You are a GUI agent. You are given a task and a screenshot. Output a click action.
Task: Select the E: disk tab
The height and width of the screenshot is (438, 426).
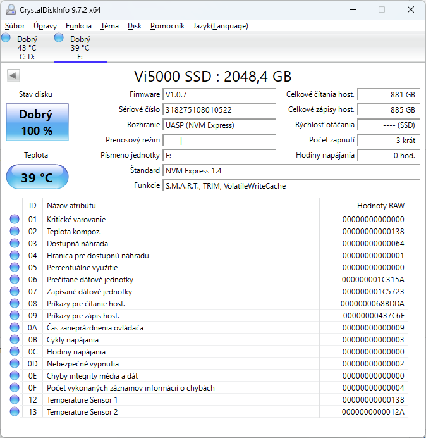(80, 47)
